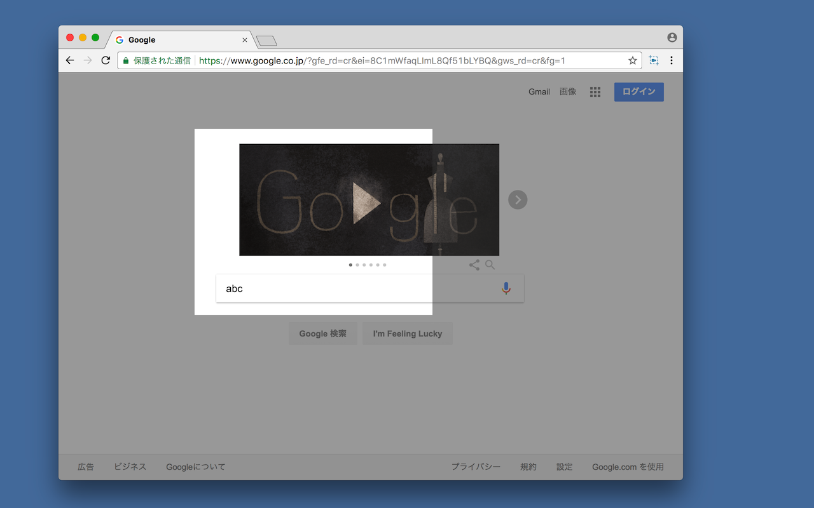Click the green window zoom button

(x=95, y=37)
